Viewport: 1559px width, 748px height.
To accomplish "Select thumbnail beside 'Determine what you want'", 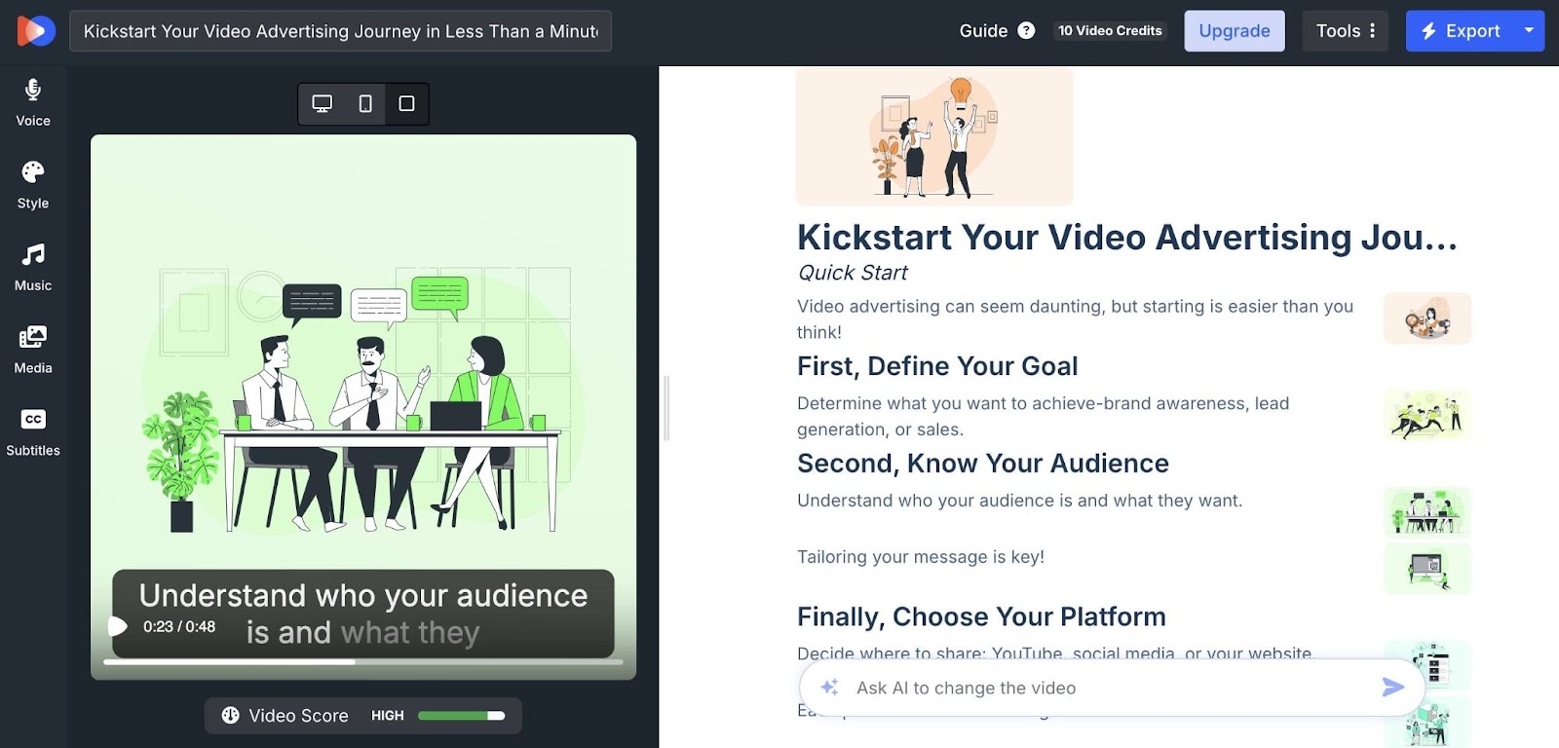I will [x=1427, y=415].
